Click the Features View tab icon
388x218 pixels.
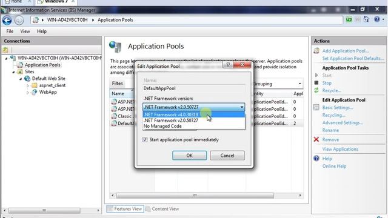[110, 208]
